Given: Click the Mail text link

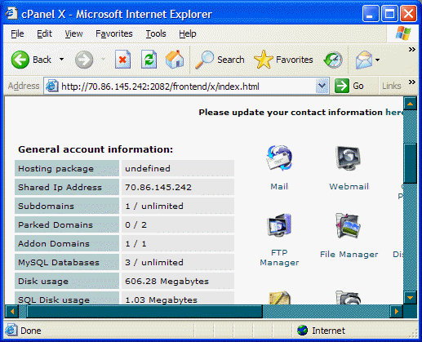Looking at the screenshot, I should pyautogui.click(x=279, y=187).
